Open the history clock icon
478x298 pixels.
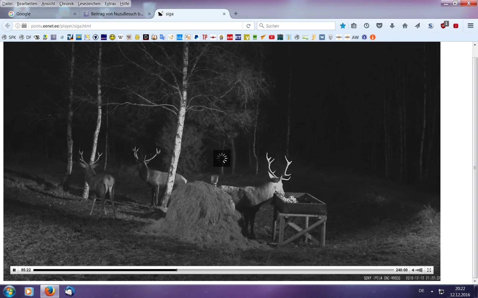[x=367, y=26]
